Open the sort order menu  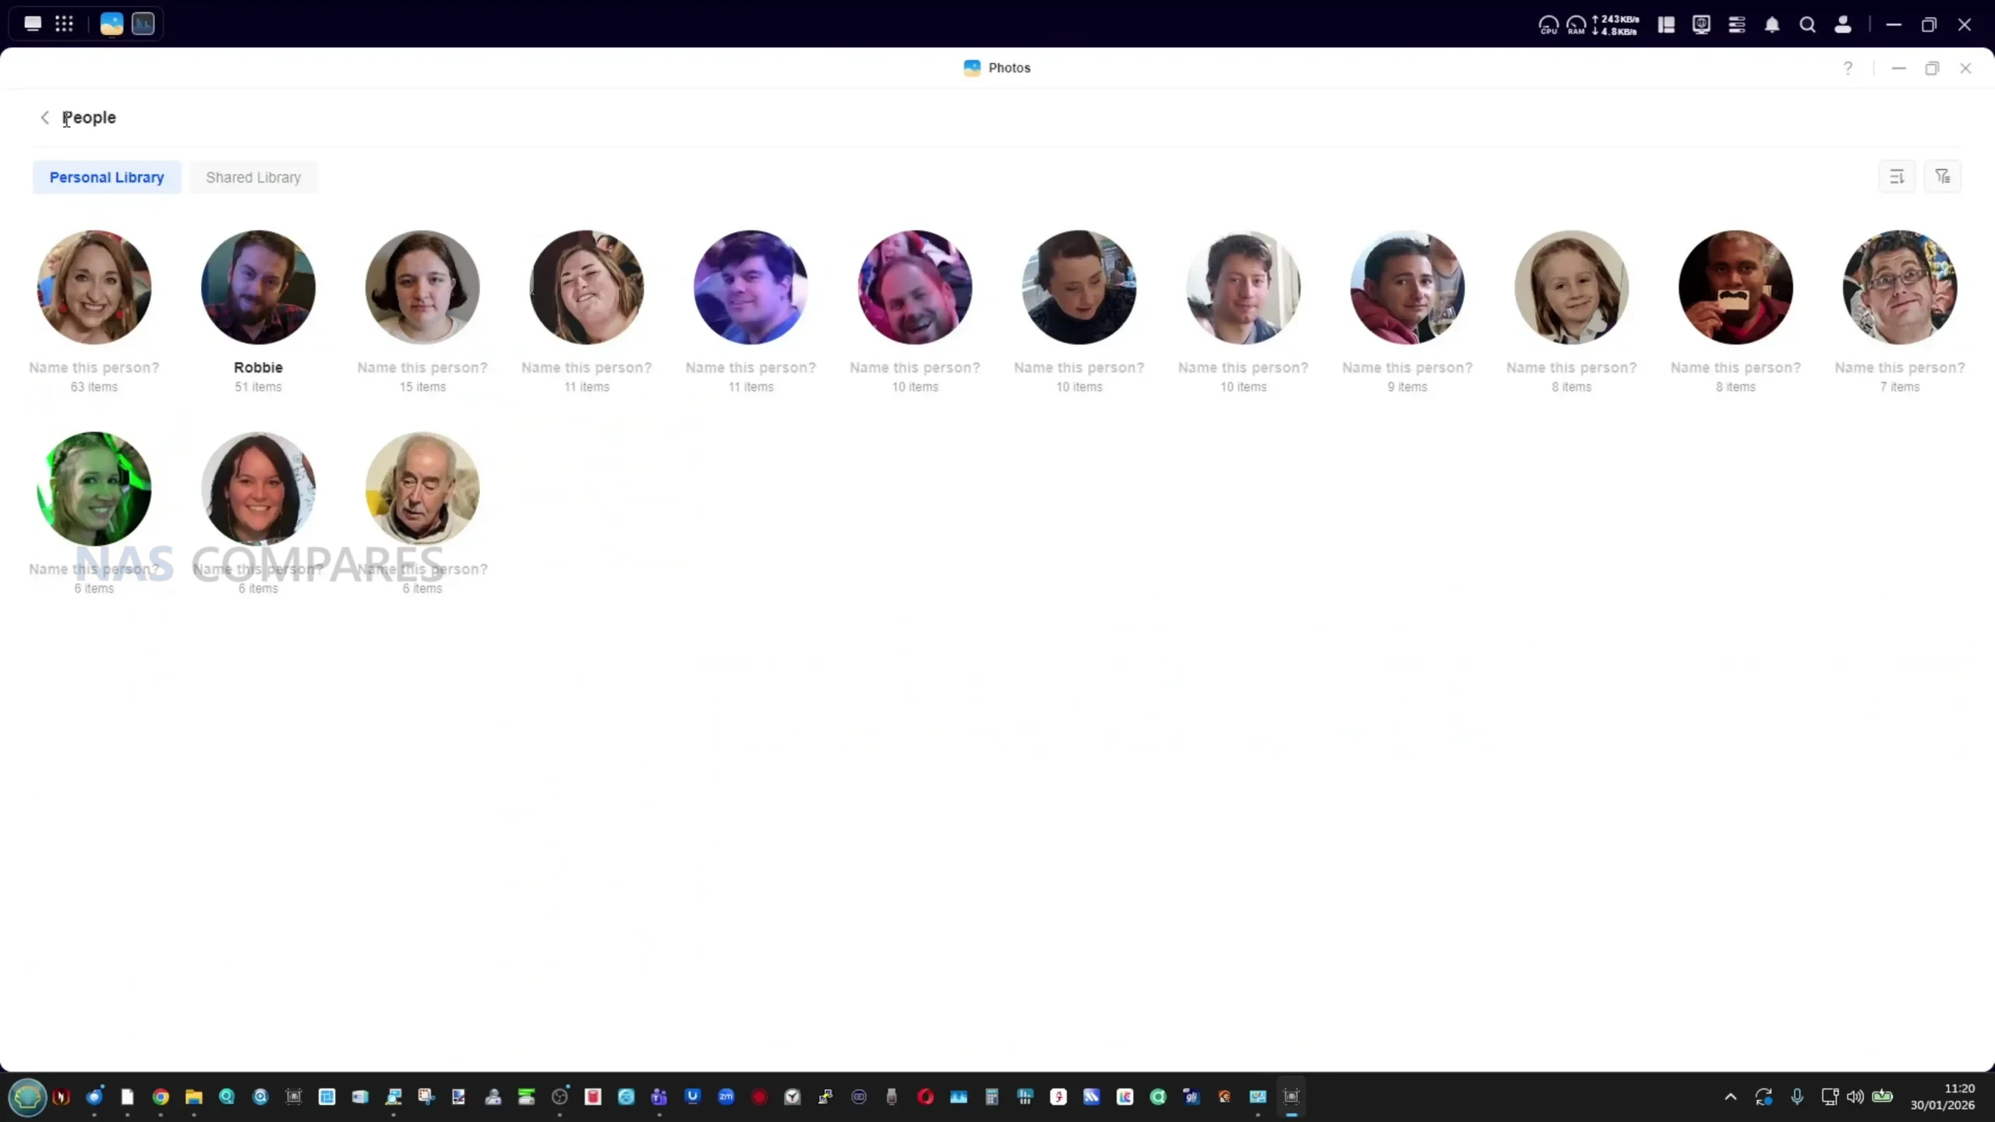pyautogui.click(x=1897, y=177)
